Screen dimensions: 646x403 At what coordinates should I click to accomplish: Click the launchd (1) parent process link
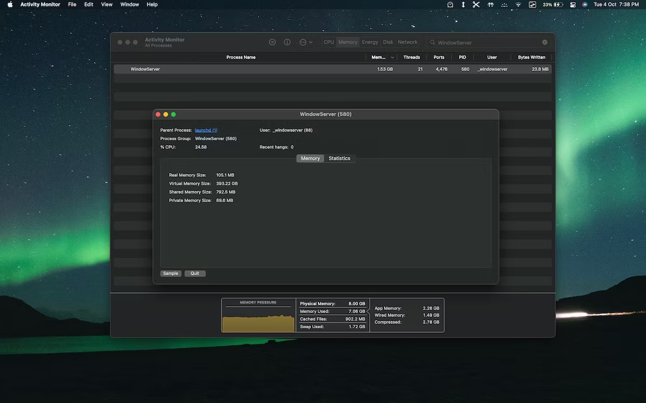pos(206,130)
